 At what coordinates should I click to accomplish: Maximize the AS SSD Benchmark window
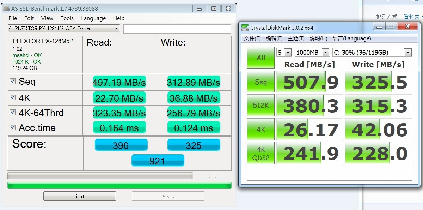tap(213, 8)
